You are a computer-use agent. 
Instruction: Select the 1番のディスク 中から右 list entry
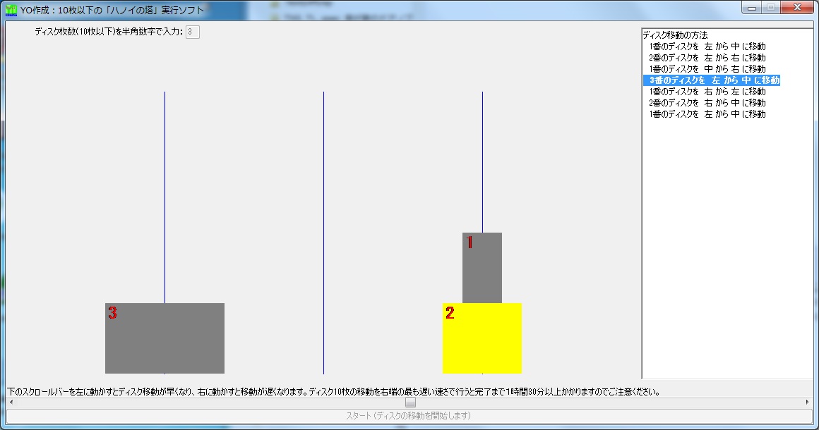[707, 69]
